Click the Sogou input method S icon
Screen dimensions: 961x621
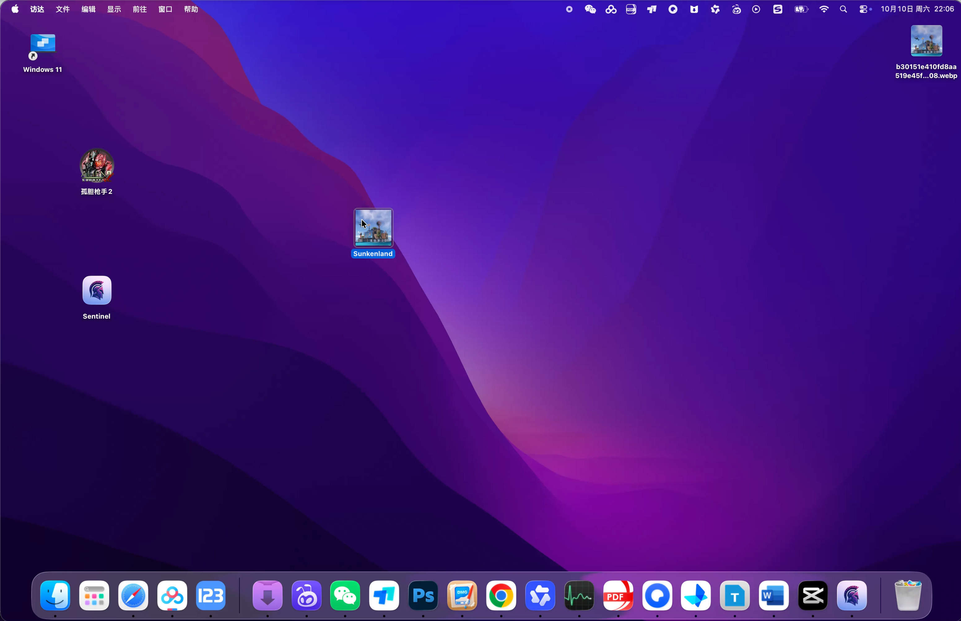pos(778,9)
